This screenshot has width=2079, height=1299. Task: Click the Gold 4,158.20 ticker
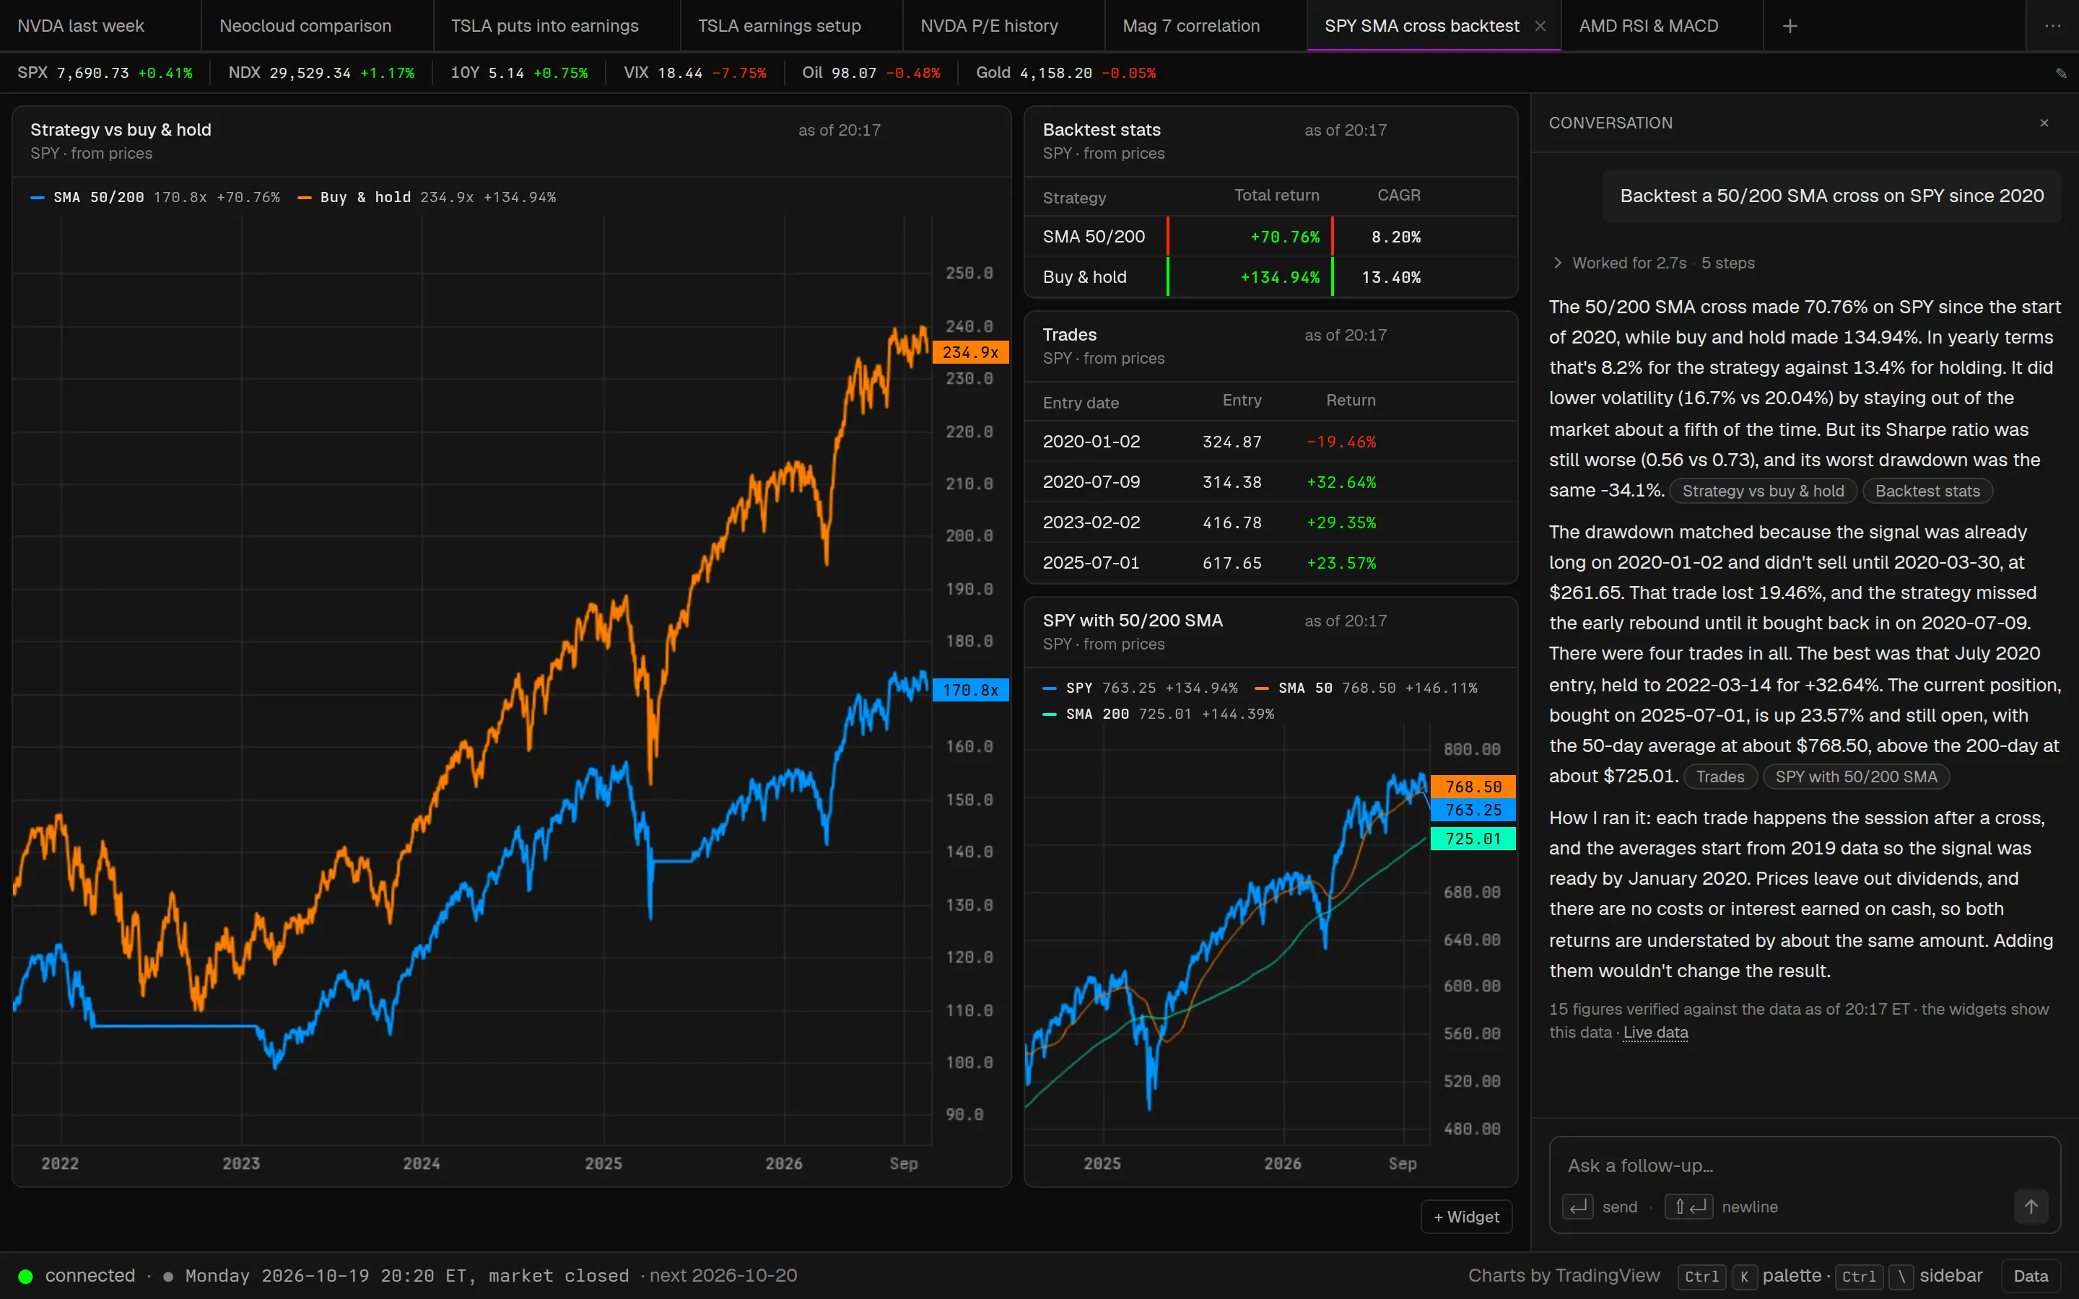click(x=1065, y=73)
